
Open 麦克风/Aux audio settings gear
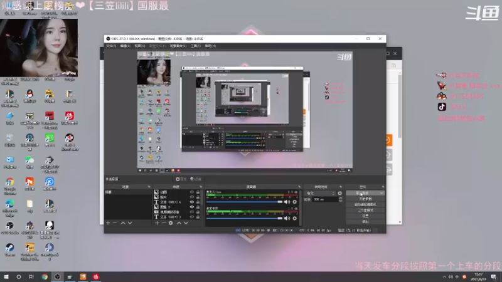[x=294, y=202]
